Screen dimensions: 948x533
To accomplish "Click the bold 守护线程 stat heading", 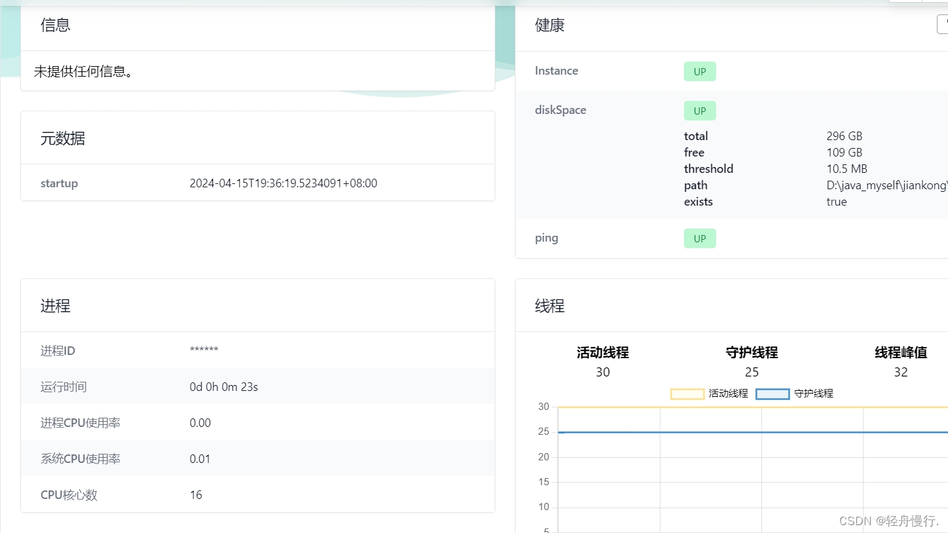I will click(x=752, y=352).
